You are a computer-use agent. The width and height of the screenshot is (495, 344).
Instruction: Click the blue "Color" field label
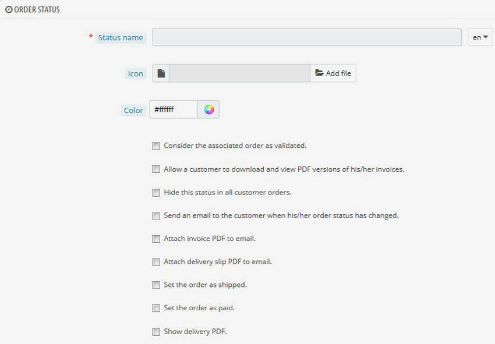click(133, 110)
